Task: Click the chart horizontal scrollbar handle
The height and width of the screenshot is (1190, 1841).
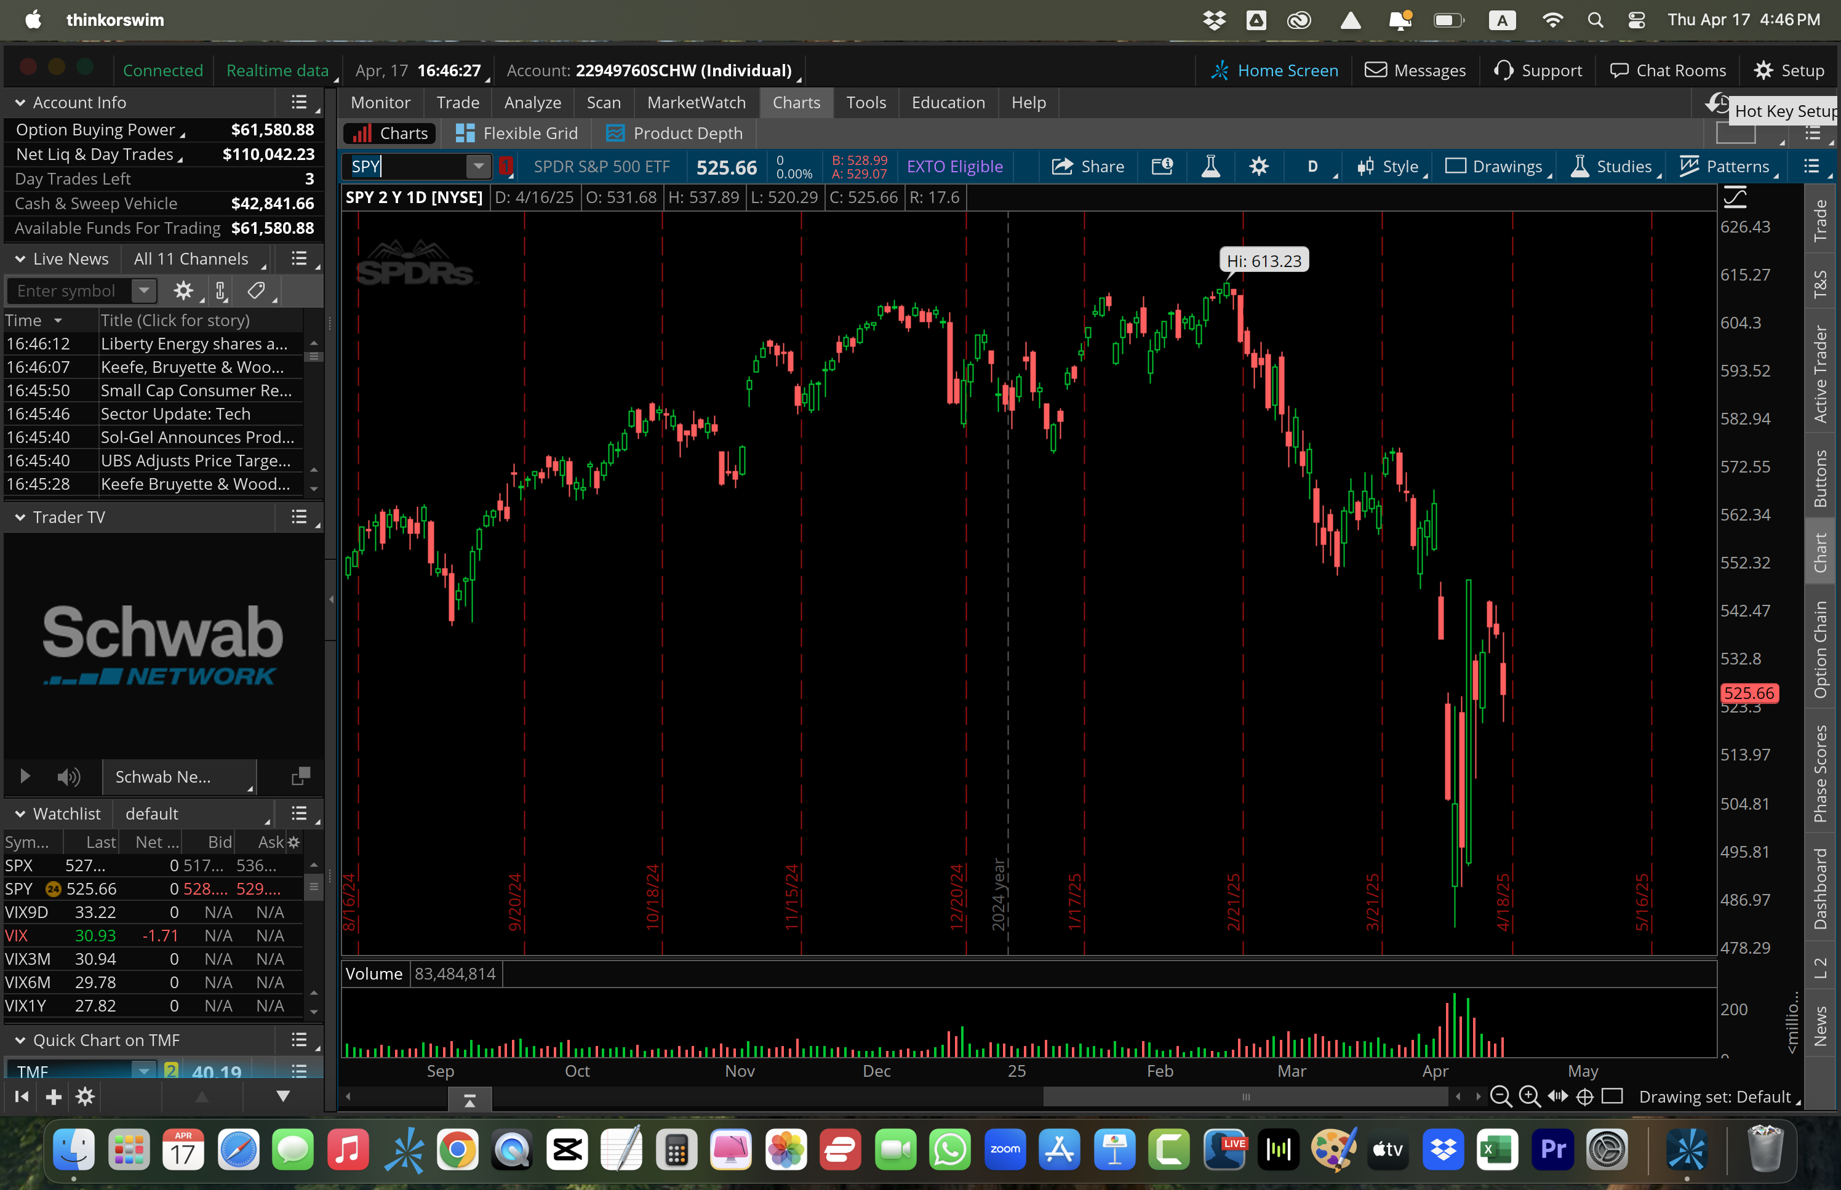Action: (x=1245, y=1096)
